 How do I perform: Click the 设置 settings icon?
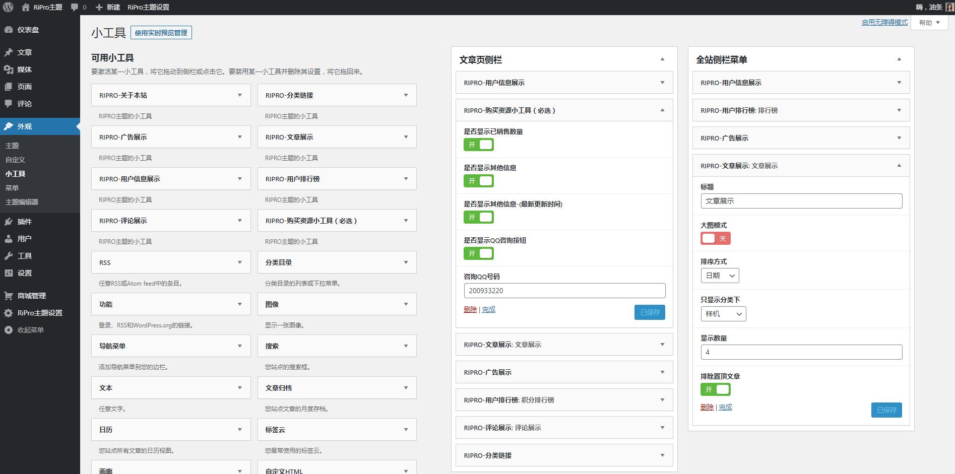click(x=9, y=273)
